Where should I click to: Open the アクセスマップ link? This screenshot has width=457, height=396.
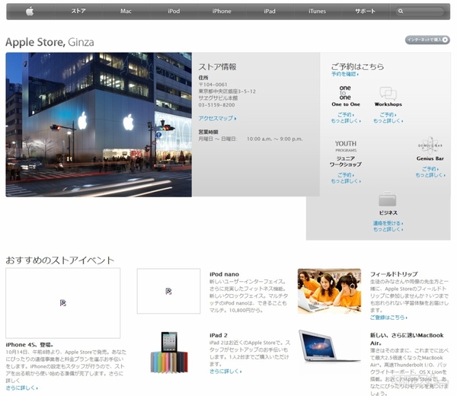217,118
